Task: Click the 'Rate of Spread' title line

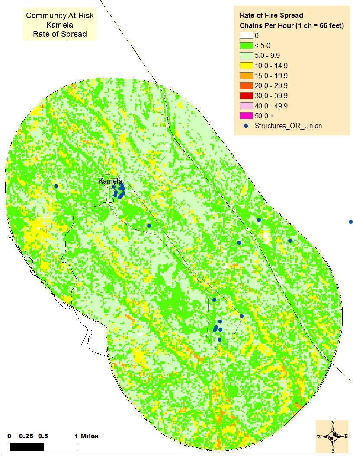Action: coord(60,34)
